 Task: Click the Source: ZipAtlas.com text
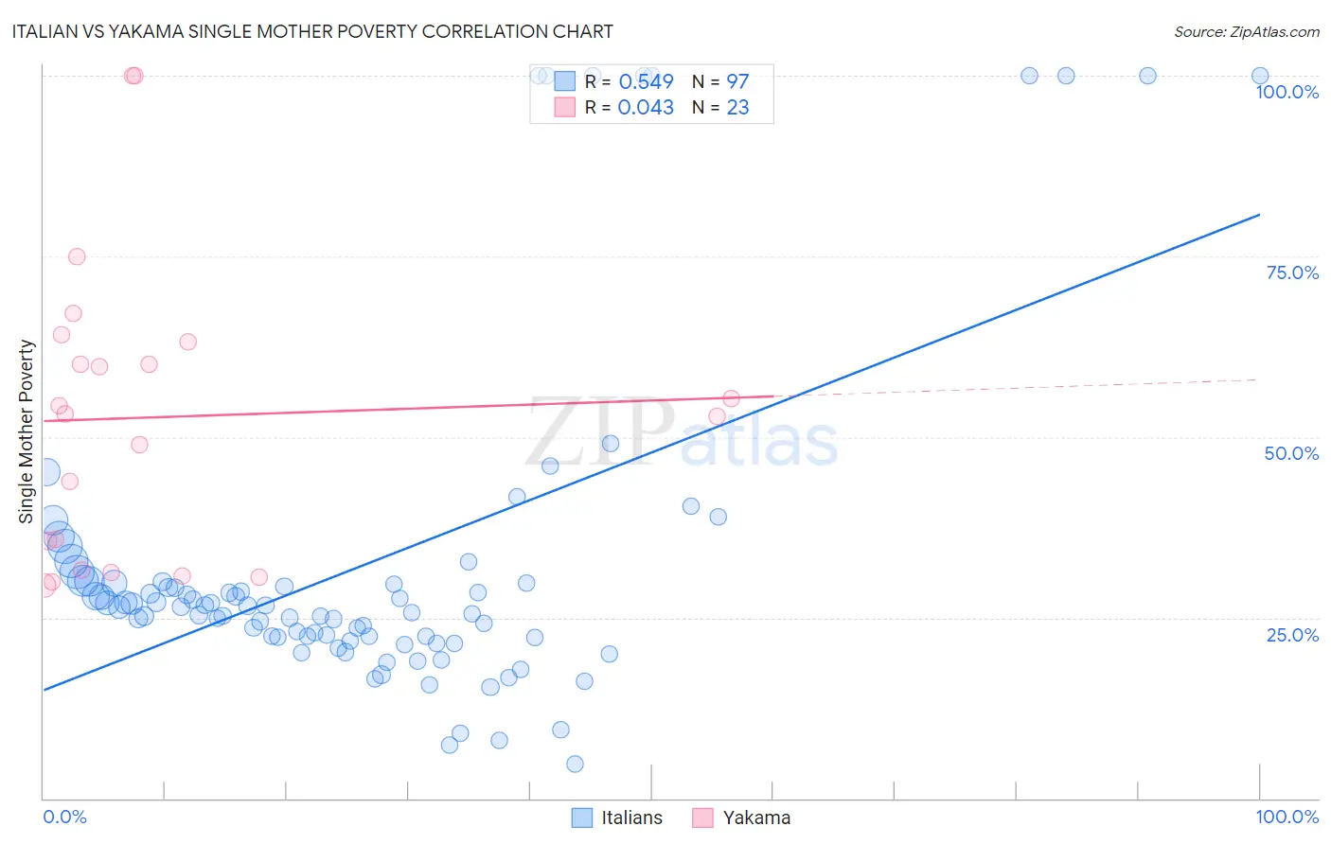pos(1247,31)
